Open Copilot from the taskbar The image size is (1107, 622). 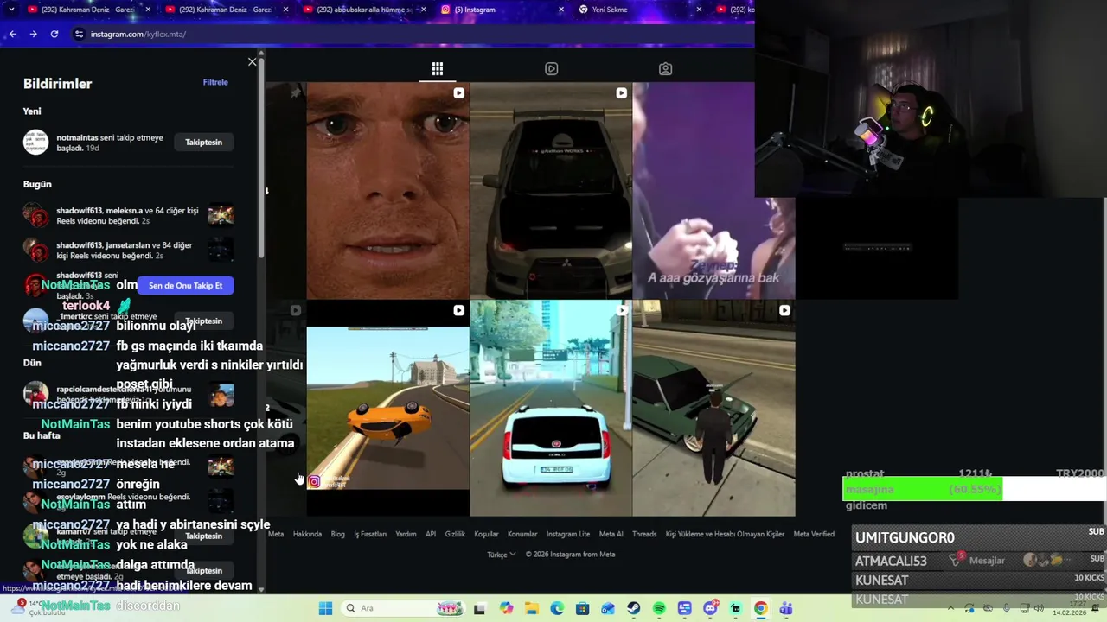pyautogui.click(x=506, y=608)
